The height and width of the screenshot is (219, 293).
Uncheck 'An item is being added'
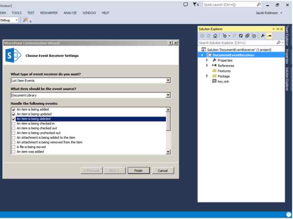tap(14, 109)
